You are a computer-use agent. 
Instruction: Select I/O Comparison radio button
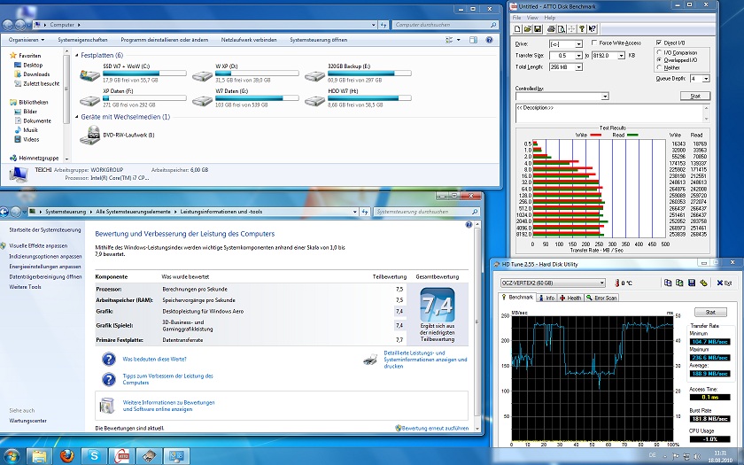[659, 52]
